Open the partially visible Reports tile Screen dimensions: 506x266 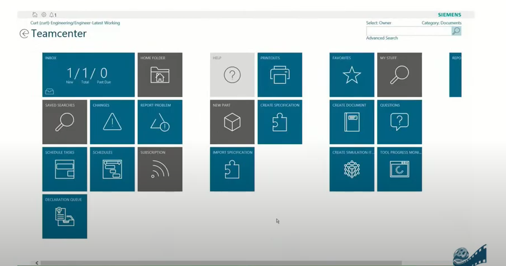coord(456,75)
